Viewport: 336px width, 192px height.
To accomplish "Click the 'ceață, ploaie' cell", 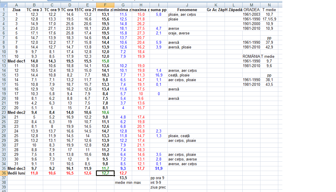I will click(x=187, y=75).
